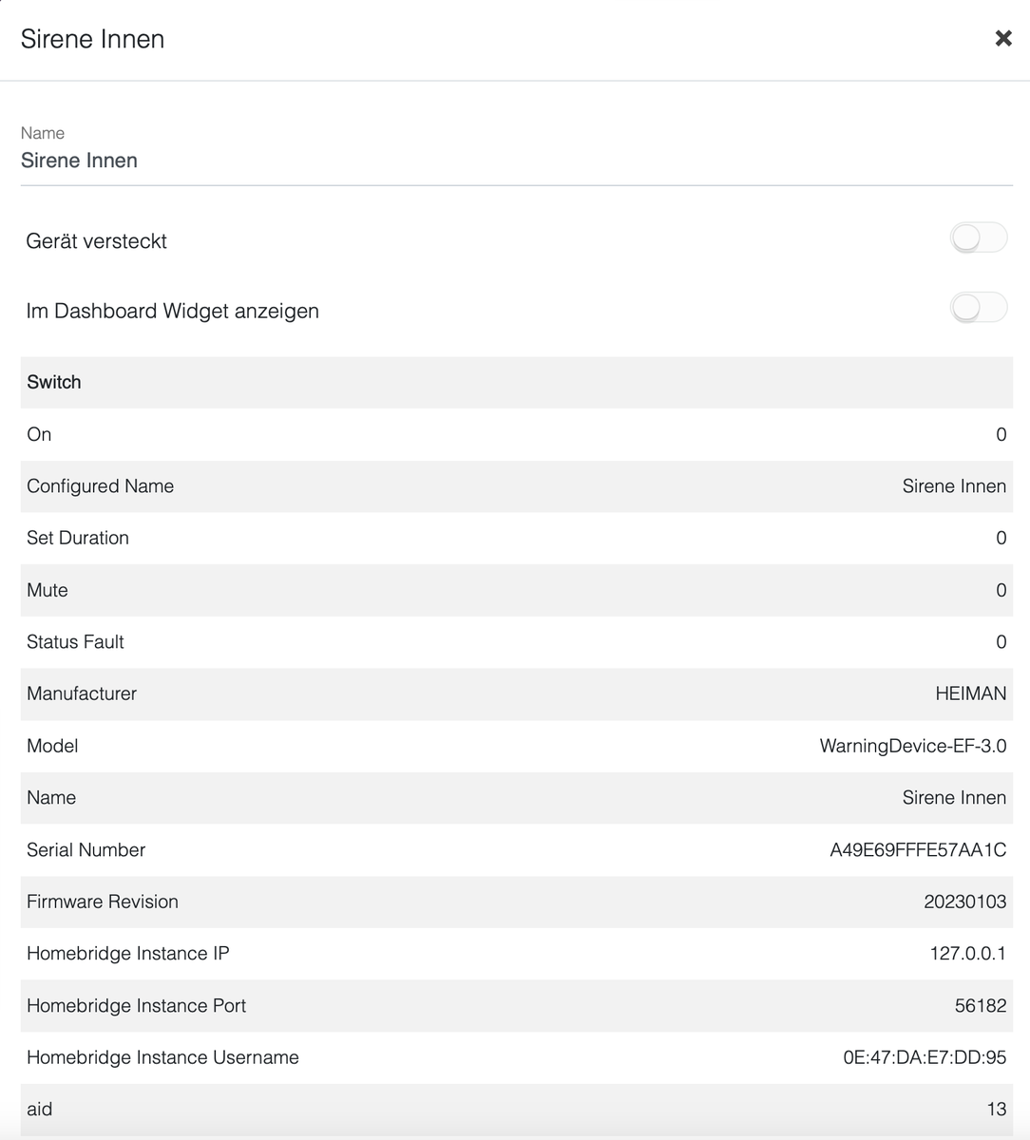Enable Im Dashboard Widget anzeigen switch
The height and width of the screenshot is (1140, 1030).
point(978,308)
